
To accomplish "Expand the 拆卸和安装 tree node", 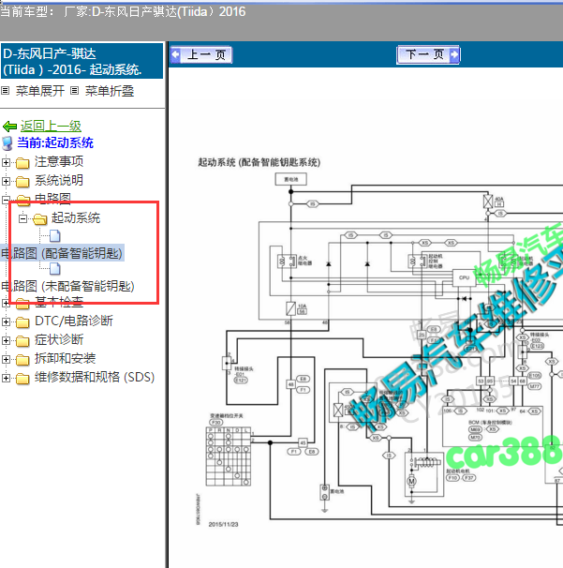I will [x=6, y=359].
